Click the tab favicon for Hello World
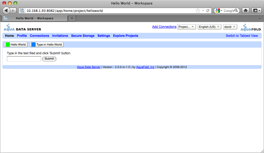The image size is (264, 153). coord(5,18)
